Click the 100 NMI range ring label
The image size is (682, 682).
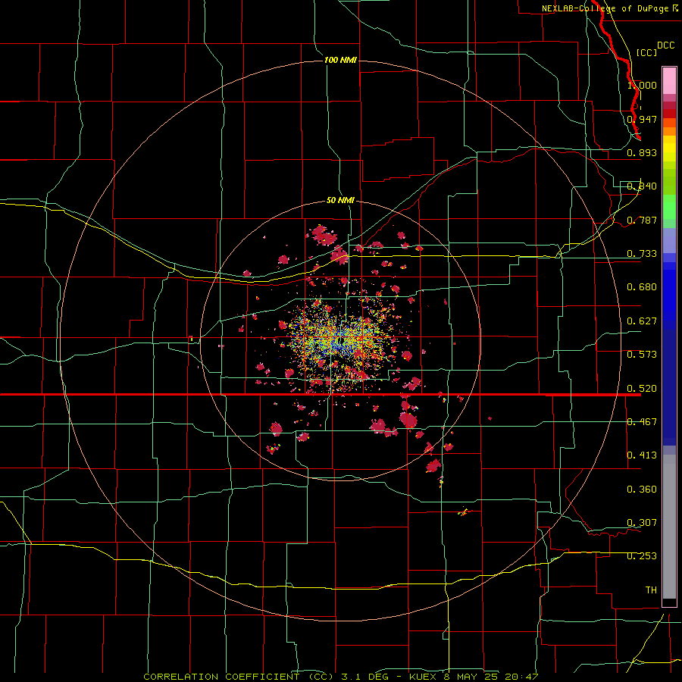(x=340, y=60)
